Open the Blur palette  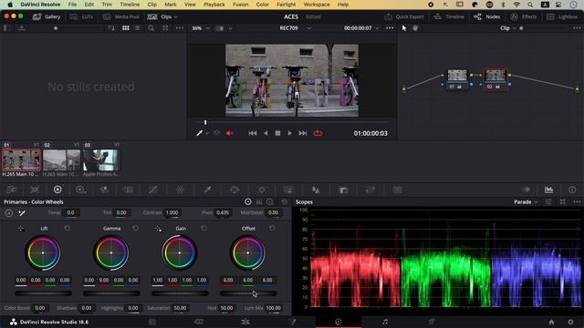click(316, 190)
